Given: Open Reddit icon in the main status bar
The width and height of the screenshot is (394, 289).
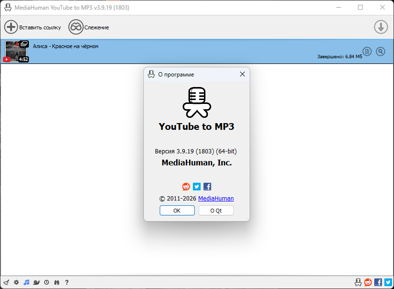Looking at the screenshot, I should pos(368,282).
